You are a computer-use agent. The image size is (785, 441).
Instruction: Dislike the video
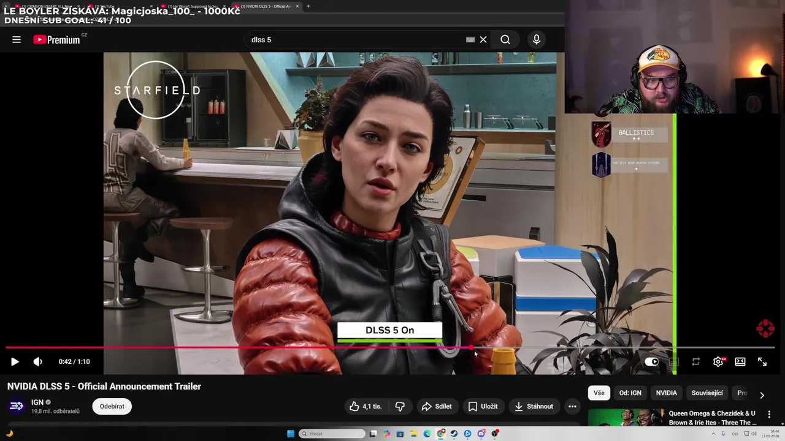(x=400, y=406)
